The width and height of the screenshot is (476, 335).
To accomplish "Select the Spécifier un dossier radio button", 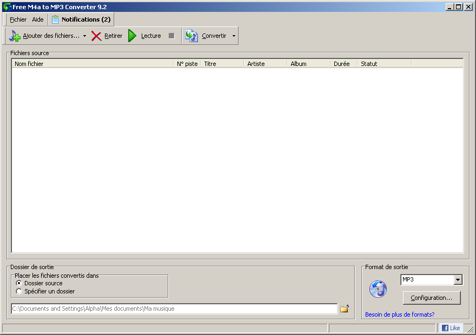I will (x=19, y=291).
